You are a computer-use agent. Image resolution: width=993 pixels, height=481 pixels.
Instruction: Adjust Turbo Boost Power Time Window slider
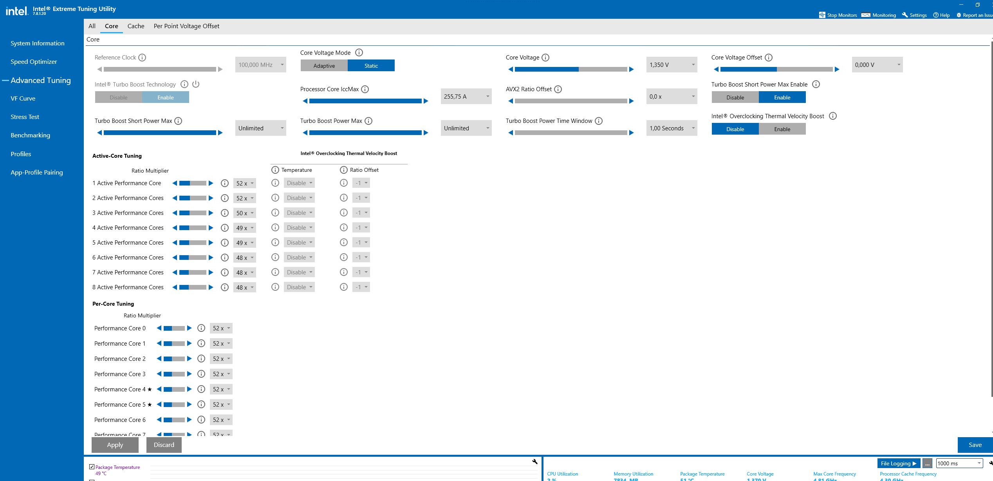(571, 133)
